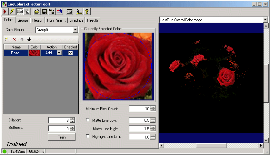Decrease Matte Line High value spinner
Image resolution: width=270 pixels, height=155 pixels.
pos(153,130)
